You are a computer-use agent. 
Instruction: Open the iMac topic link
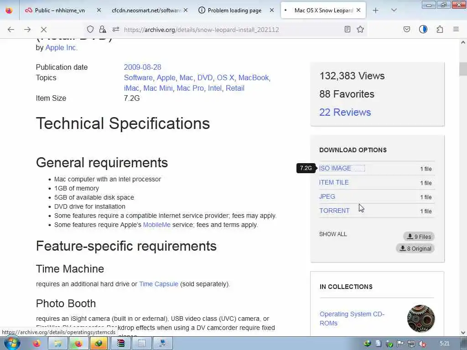[131, 88]
